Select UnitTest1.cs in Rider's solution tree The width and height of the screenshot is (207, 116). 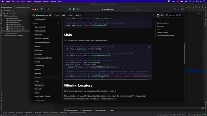[12, 33]
